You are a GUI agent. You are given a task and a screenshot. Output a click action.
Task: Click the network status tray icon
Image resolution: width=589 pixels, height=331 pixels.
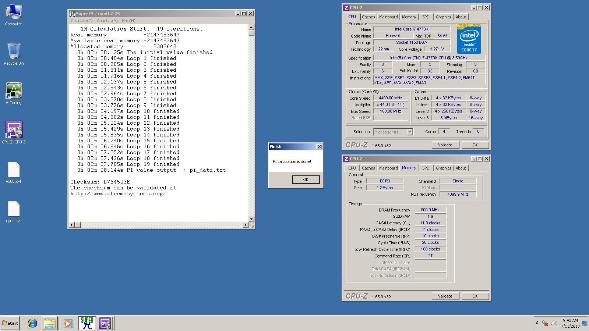(545, 324)
